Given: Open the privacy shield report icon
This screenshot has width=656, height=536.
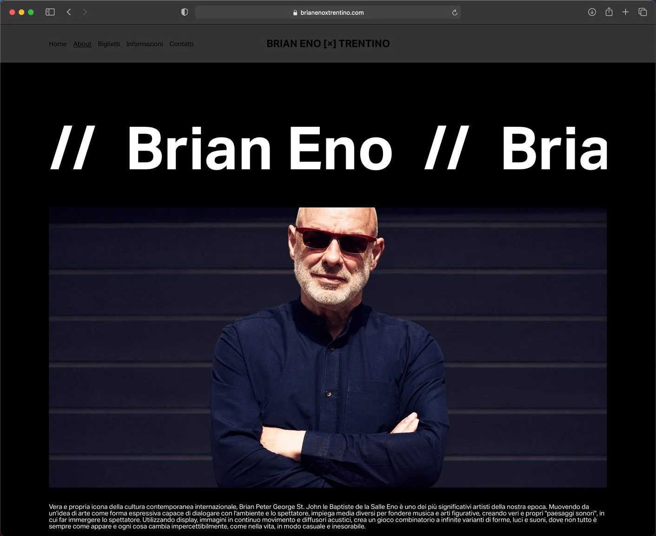Looking at the screenshot, I should click(185, 12).
